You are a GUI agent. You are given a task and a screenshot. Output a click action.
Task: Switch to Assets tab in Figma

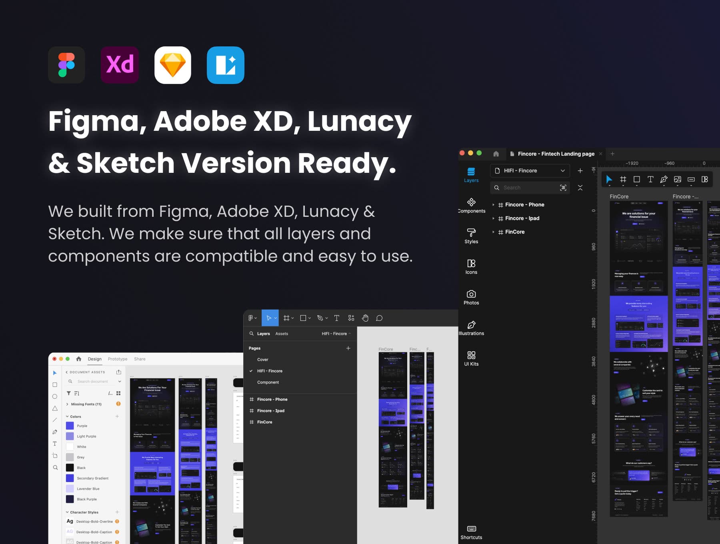(x=282, y=334)
